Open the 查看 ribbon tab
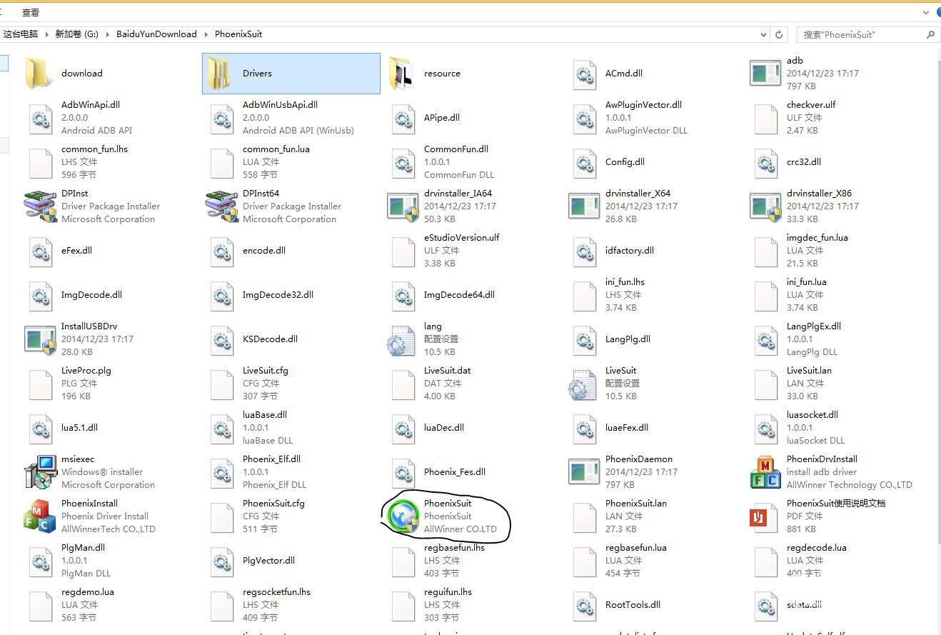 31,13
